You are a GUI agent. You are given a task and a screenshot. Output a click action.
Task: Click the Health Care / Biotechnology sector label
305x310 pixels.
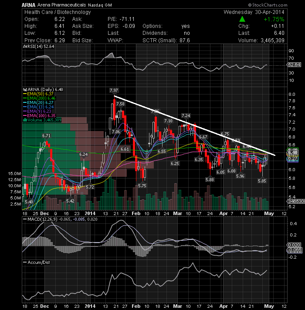click(x=58, y=12)
